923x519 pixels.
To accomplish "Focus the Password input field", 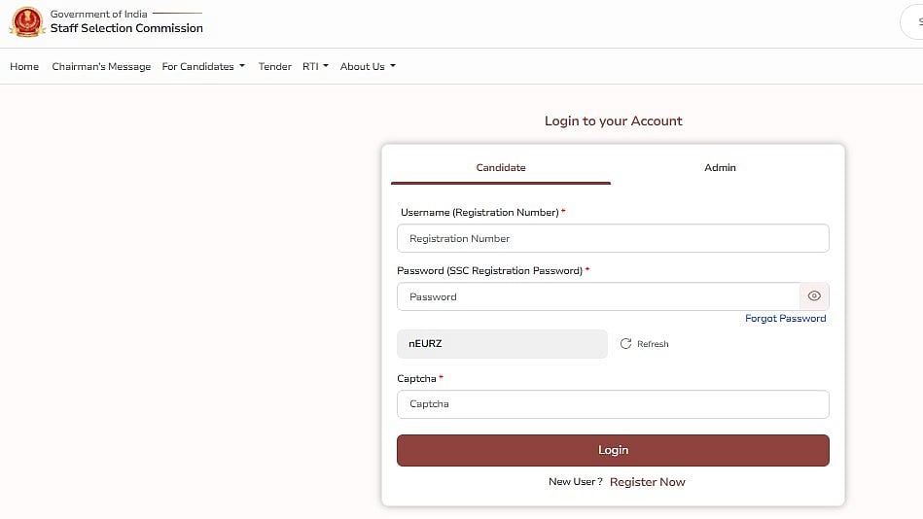I will pos(598,296).
